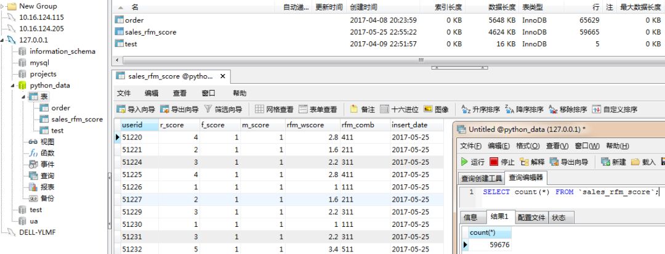Select the projects database
The height and width of the screenshot is (254, 665).
tap(43, 74)
